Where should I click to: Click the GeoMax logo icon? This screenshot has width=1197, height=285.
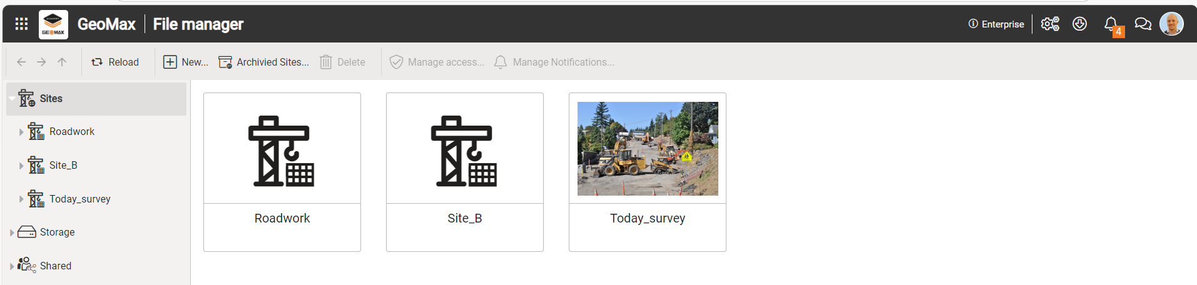click(53, 24)
